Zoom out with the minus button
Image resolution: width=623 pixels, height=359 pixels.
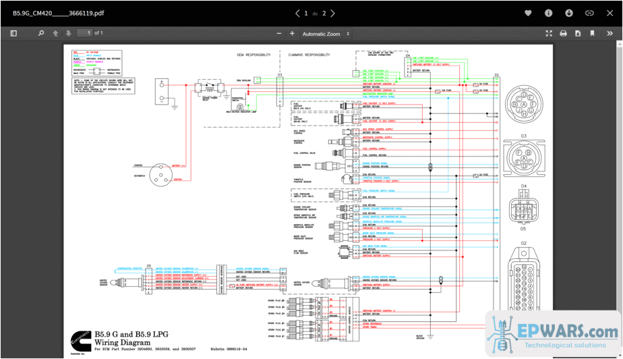pos(278,34)
